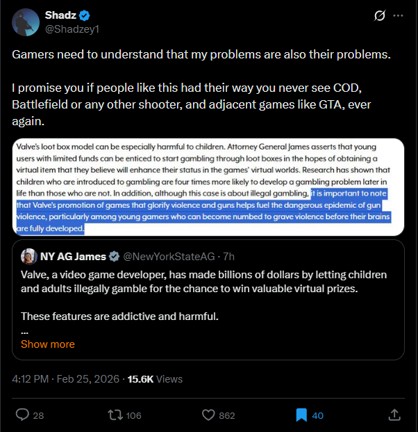Click the Grok icon beside the more menu

click(x=379, y=15)
